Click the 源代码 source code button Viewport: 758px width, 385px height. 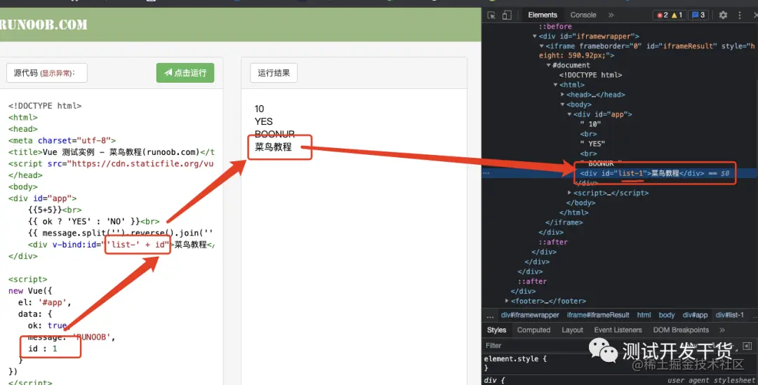(47, 73)
